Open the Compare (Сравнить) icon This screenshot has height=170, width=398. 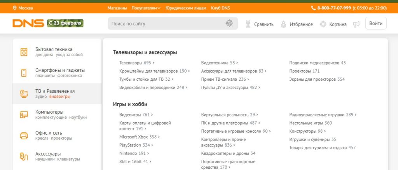click(x=248, y=24)
